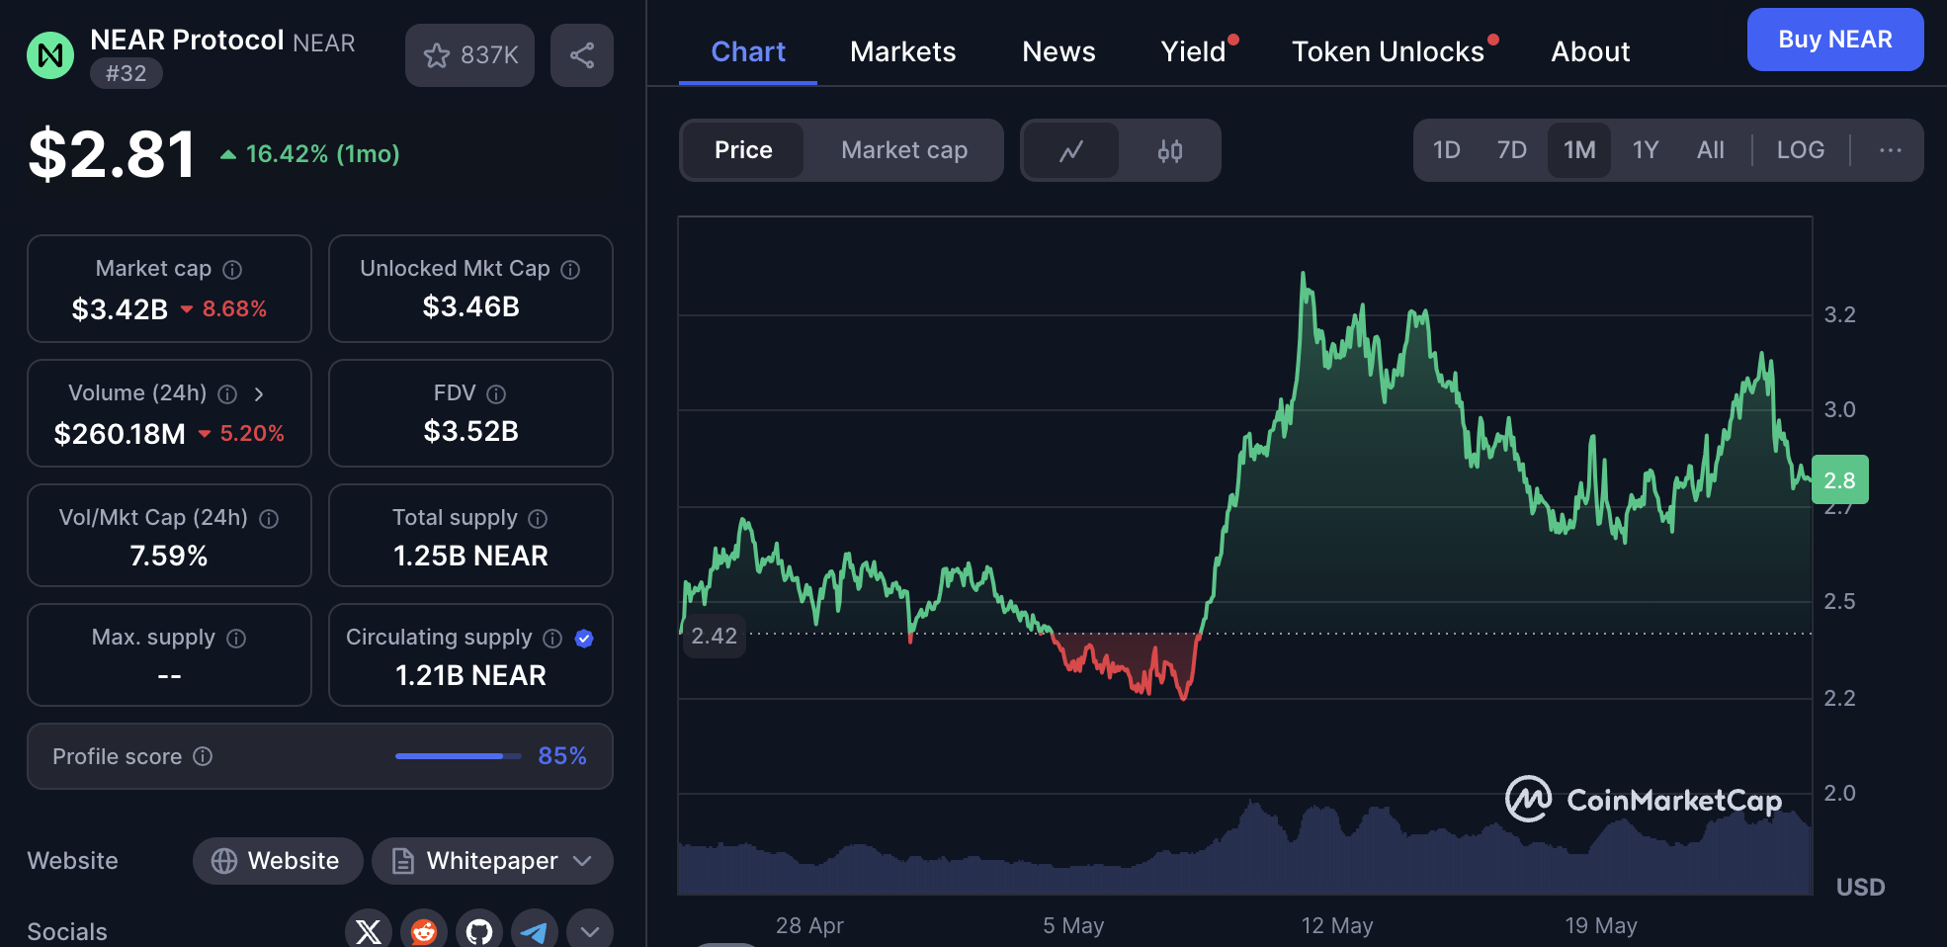Open the GitHub repository icon
The height and width of the screenshot is (947, 1947).
[x=477, y=930]
